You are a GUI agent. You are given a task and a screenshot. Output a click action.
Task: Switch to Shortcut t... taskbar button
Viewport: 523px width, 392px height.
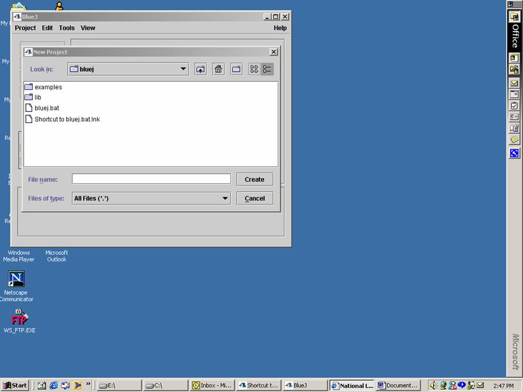[259, 386]
